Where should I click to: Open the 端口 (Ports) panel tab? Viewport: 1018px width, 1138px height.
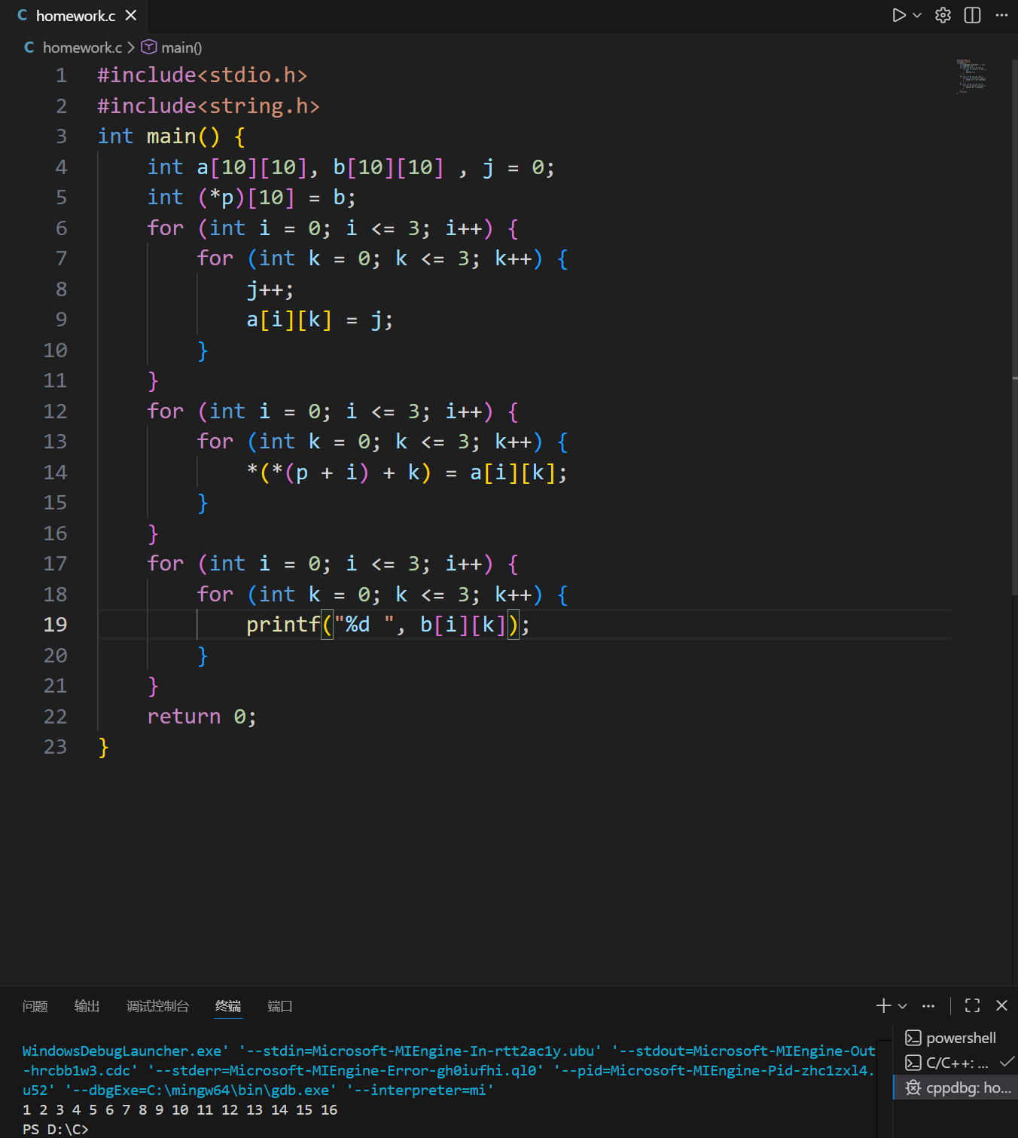click(280, 1006)
